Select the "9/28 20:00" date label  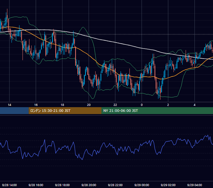point(89,185)
